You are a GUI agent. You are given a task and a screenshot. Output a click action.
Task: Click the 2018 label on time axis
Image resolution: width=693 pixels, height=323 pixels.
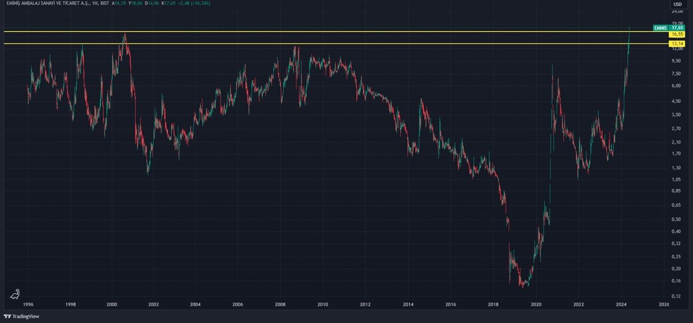coord(493,303)
